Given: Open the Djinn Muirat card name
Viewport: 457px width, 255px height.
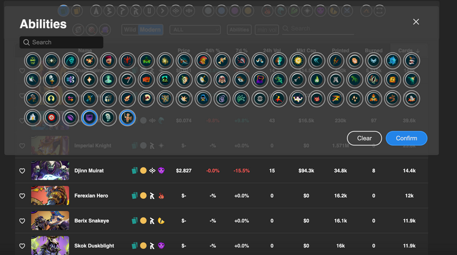Looking at the screenshot, I should point(89,170).
